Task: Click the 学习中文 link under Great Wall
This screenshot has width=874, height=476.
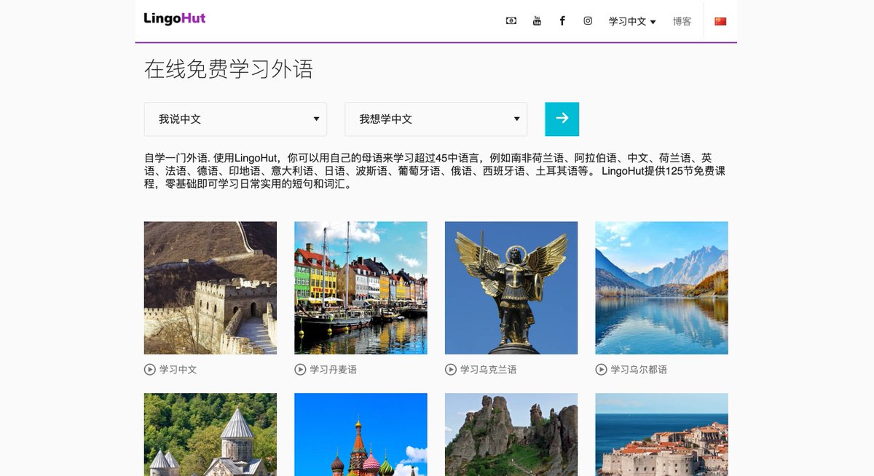Action: (178, 370)
